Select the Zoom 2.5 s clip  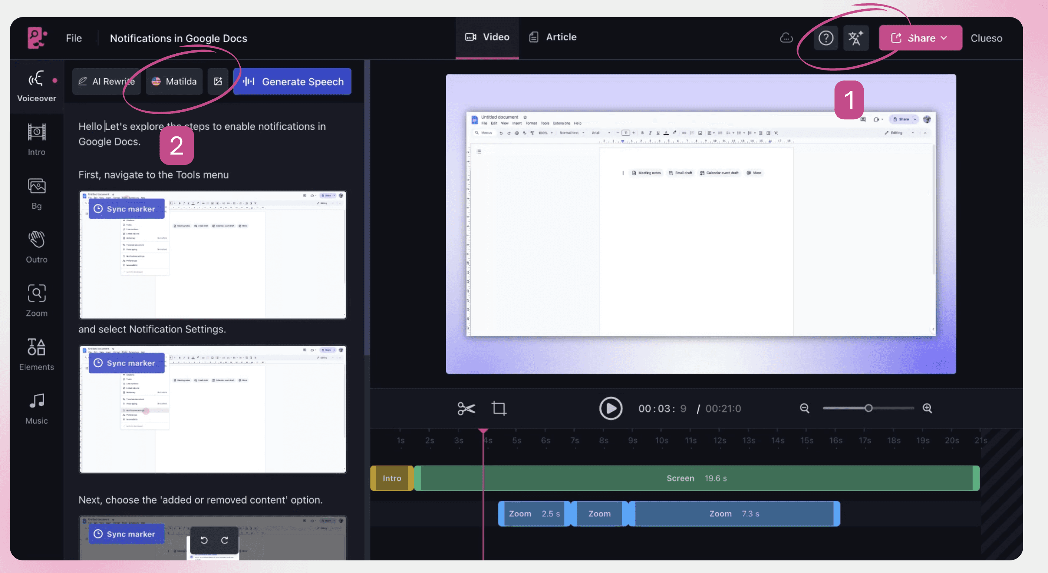tap(534, 514)
